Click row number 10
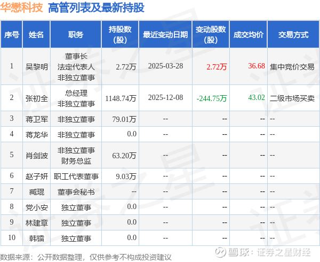The image size is (320, 262). (x=12, y=237)
